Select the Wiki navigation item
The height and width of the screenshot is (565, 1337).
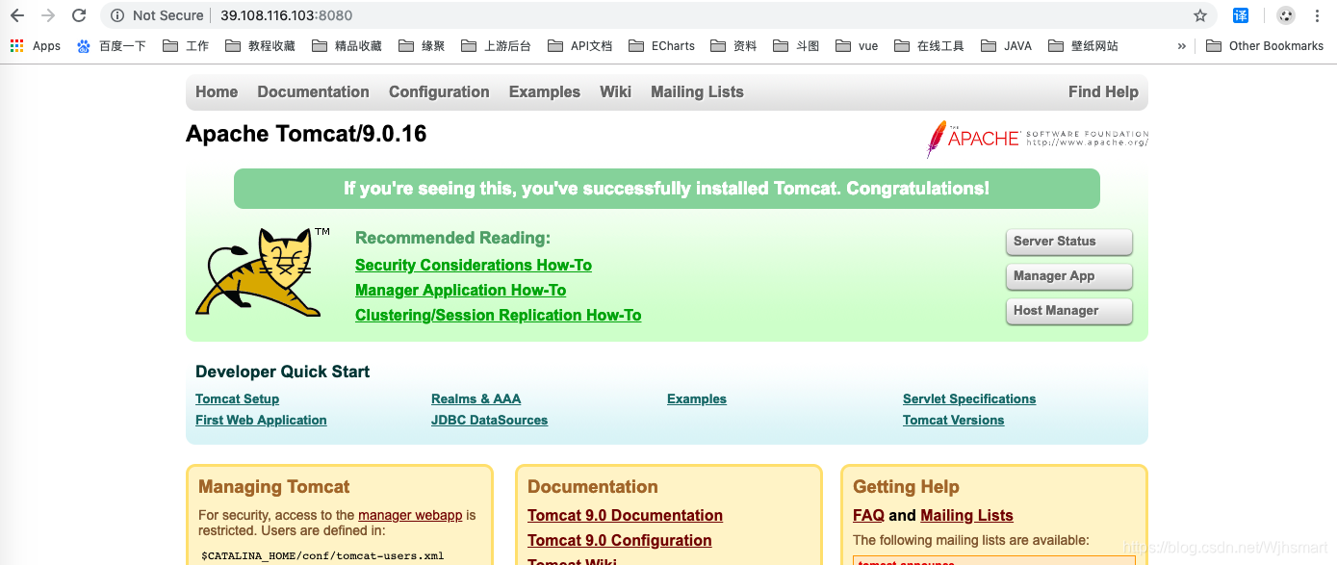[x=615, y=91]
